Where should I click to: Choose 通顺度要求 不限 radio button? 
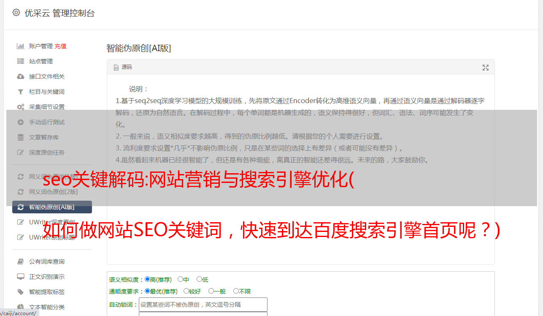coord(236,291)
